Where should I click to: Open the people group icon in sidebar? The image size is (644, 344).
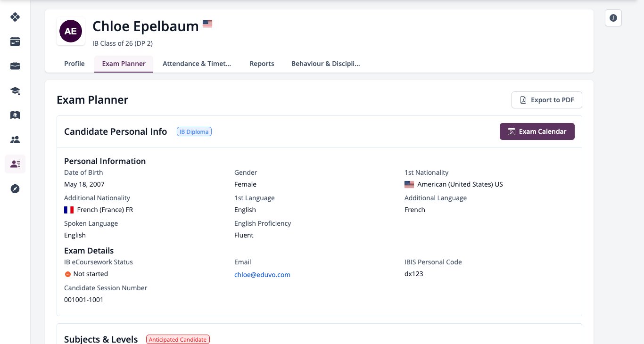(x=15, y=139)
